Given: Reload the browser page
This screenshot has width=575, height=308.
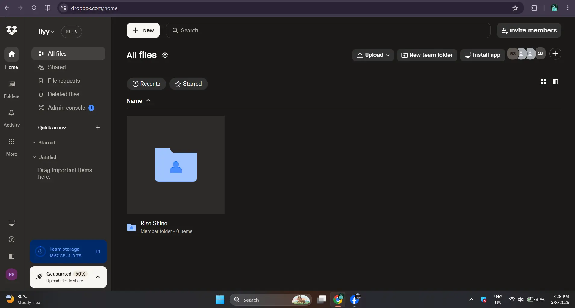Looking at the screenshot, I should point(34,8).
